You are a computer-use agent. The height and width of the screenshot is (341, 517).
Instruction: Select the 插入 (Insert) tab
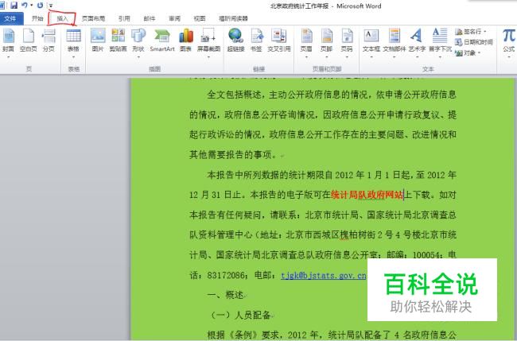click(x=62, y=18)
